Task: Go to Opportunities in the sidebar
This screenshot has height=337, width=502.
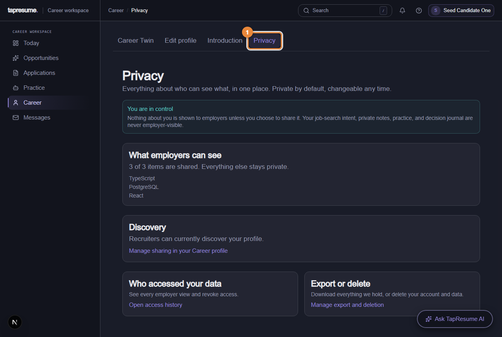Action: tap(50, 58)
